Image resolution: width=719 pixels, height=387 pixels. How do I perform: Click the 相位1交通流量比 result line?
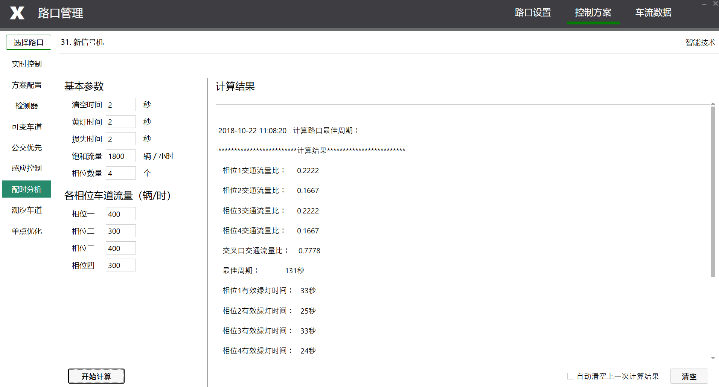(x=271, y=171)
